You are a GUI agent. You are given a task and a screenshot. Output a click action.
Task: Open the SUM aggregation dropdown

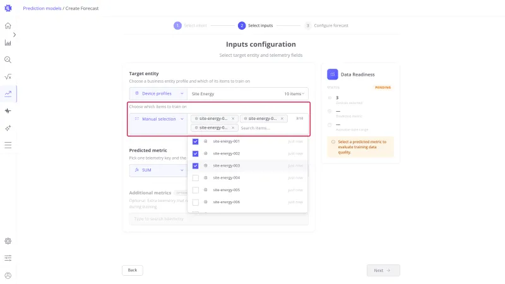coord(158,170)
